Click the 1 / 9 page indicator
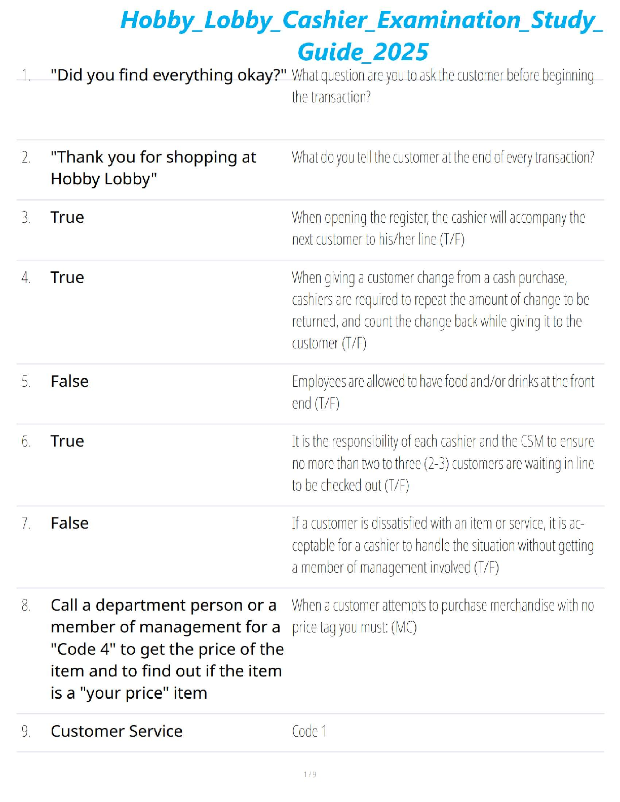Image resolution: width=620 pixels, height=802 pixels. point(310,774)
